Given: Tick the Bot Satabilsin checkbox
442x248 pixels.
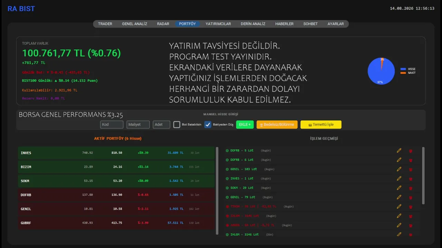Looking at the screenshot, I should [x=177, y=125].
